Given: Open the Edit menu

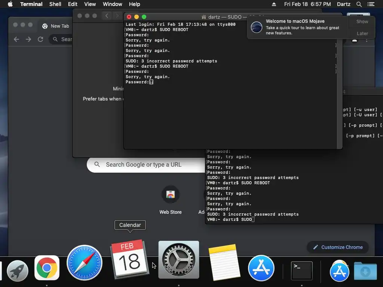Looking at the screenshot, I should pos(73,4).
